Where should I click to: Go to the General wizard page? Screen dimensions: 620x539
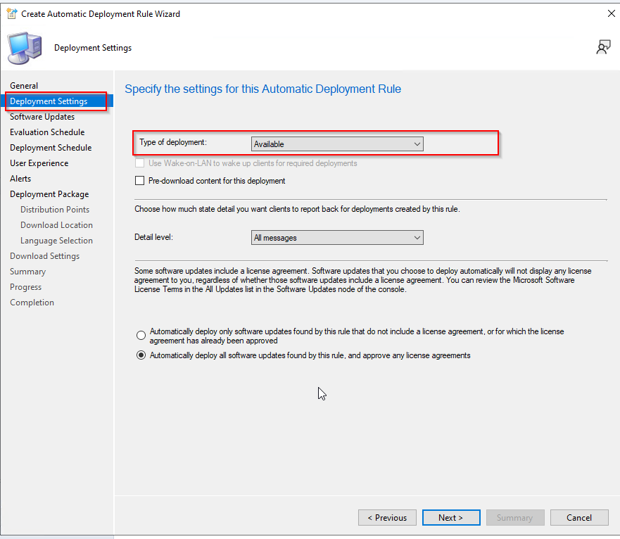coord(24,85)
